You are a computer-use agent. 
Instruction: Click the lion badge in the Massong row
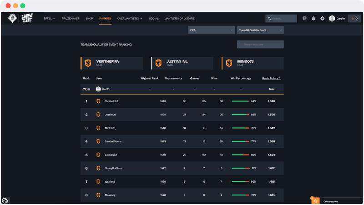pyautogui.click(x=98, y=195)
